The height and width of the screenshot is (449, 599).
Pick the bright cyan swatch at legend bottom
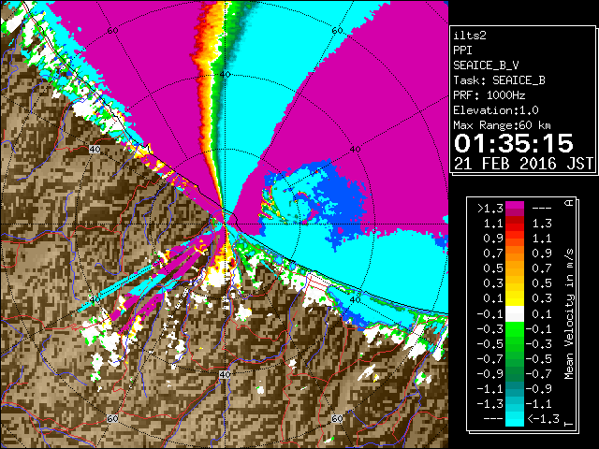(515, 422)
